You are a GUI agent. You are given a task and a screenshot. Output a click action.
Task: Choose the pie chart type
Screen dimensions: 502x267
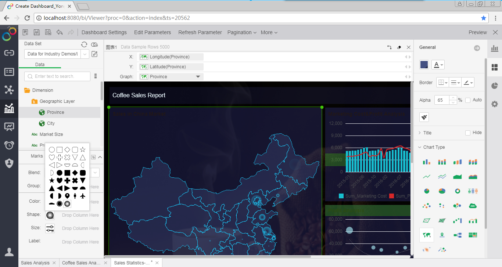[427, 191]
